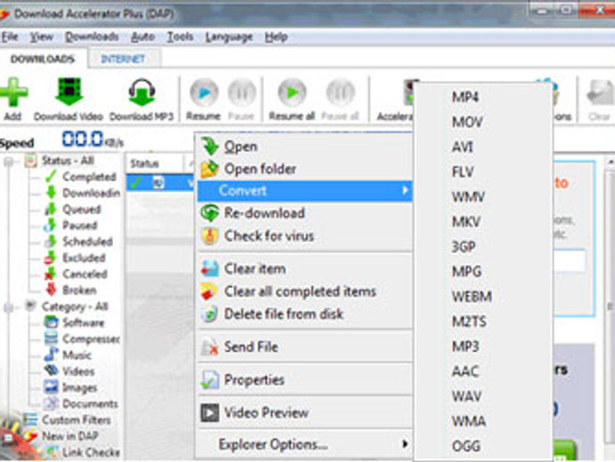This screenshot has height=462, width=615.
Task: Select Broken in the status tree
Action: 79,290
